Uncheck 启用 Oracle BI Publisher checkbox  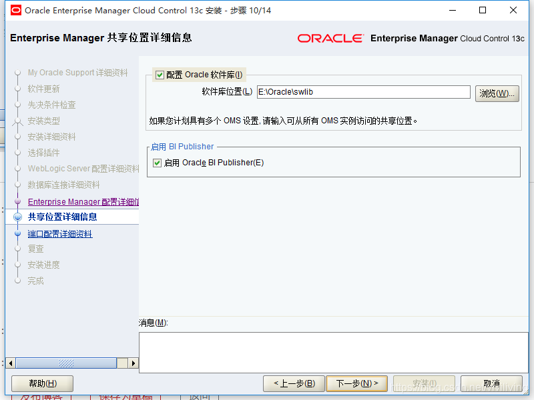(x=157, y=163)
